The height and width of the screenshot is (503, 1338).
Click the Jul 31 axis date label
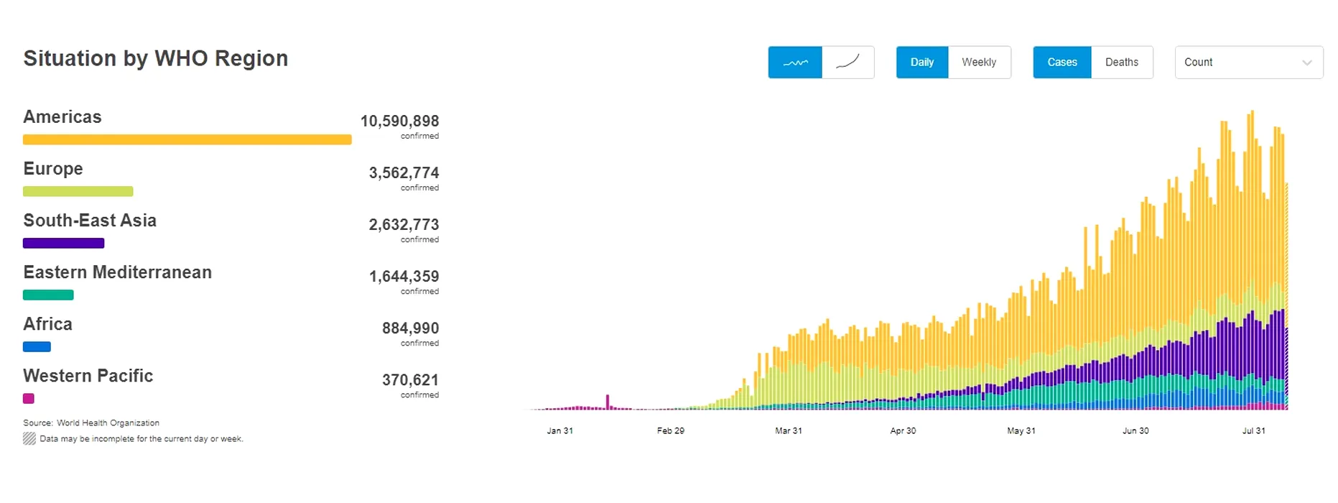click(x=1253, y=430)
